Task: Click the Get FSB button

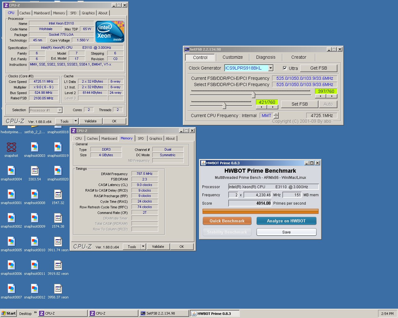Action: pos(319,68)
